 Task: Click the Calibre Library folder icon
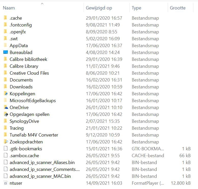tap(5, 66)
